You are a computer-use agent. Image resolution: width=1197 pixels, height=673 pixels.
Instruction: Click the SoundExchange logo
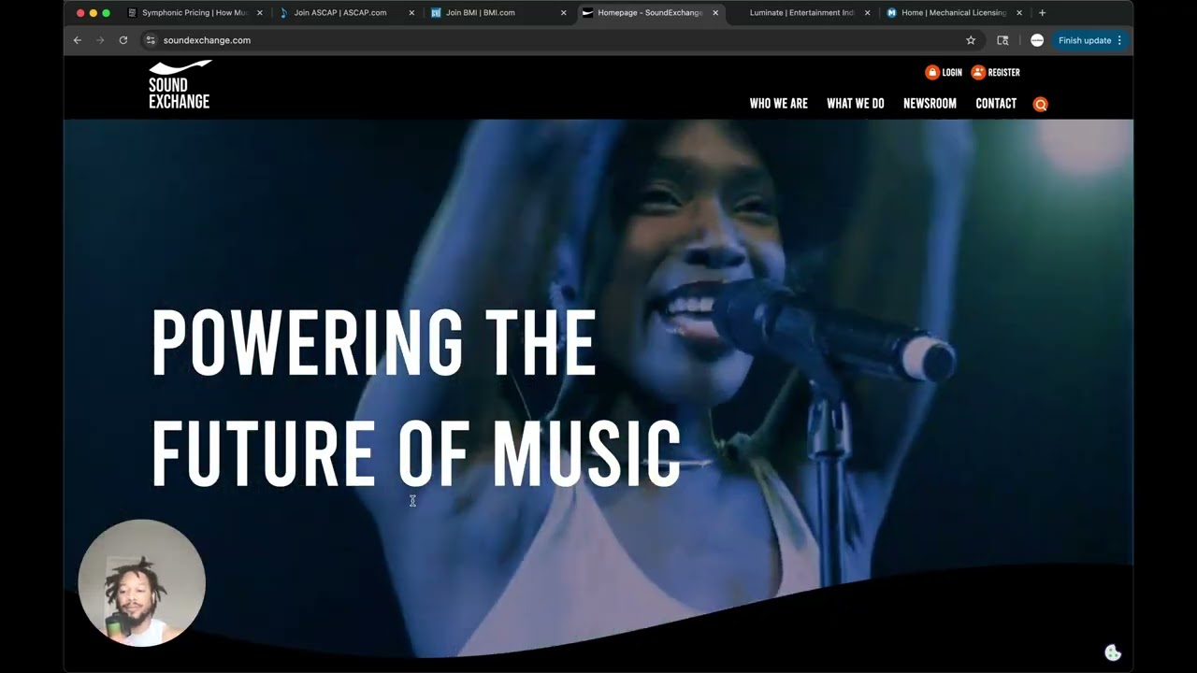click(x=180, y=85)
